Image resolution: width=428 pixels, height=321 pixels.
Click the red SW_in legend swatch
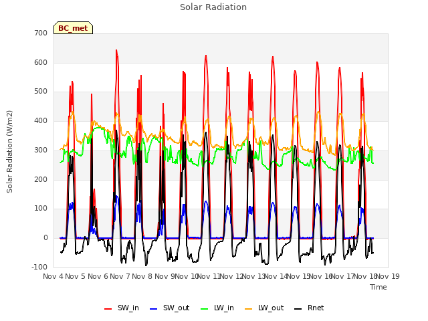(108, 309)
